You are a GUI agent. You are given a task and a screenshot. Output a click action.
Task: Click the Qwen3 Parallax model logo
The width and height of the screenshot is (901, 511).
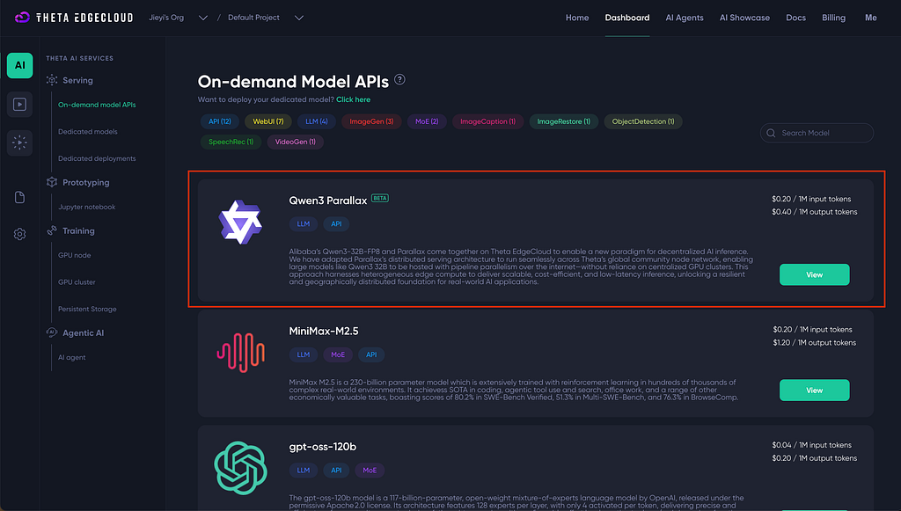click(x=240, y=223)
